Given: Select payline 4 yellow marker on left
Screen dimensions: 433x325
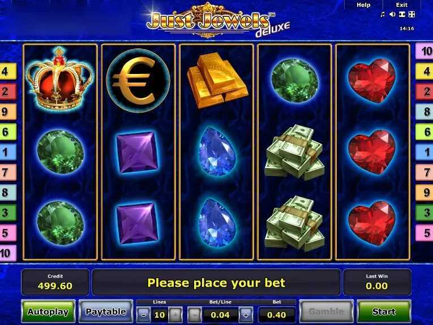Looking at the screenshot, I should (8, 71).
